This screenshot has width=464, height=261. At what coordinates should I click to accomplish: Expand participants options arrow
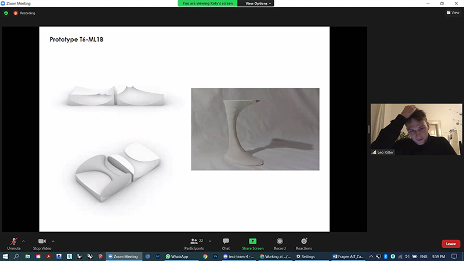click(x=210, y=241)
